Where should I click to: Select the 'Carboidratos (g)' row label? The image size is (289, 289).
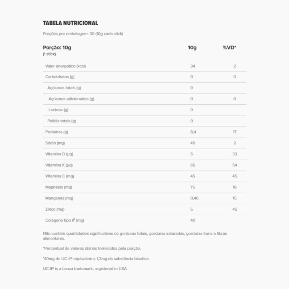[x=60, y=77]
